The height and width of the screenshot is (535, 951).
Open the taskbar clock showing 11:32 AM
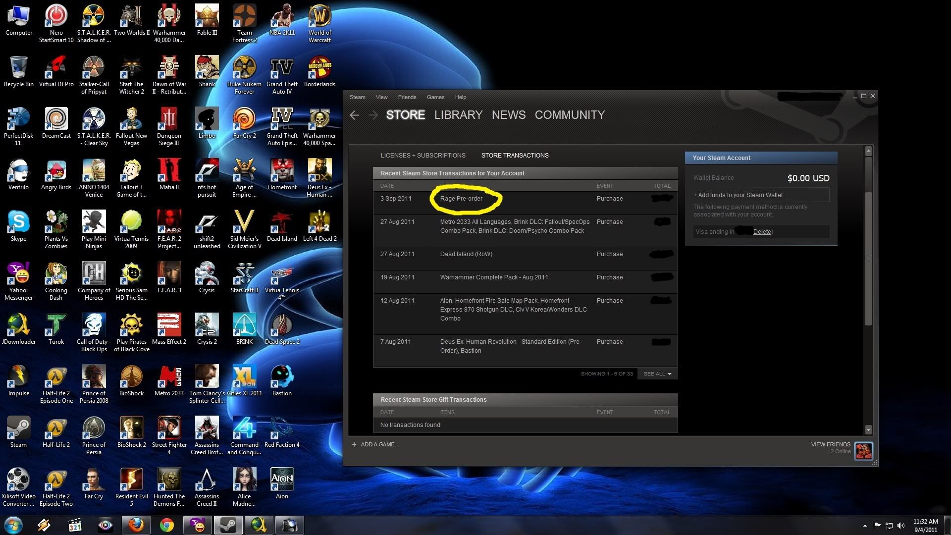point(925,526)
